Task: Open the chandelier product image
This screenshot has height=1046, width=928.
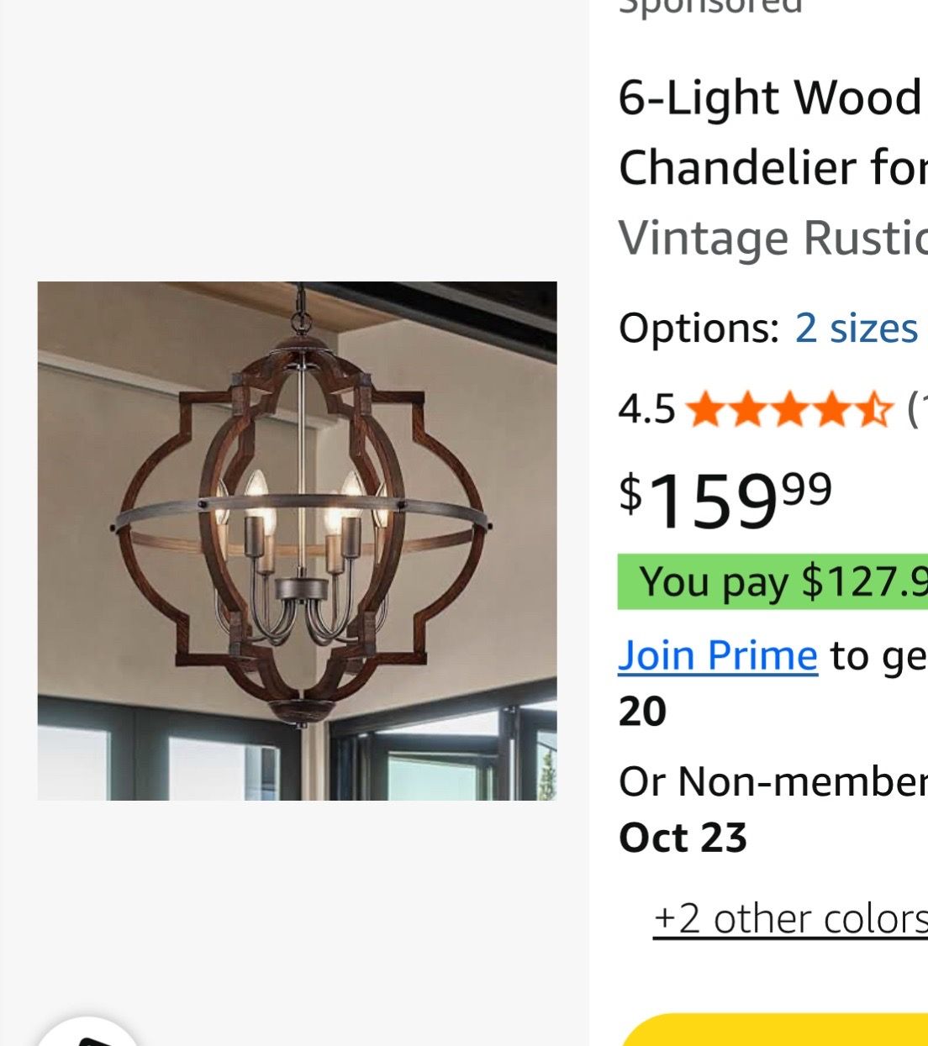Action: pyautogui.click(x=297, y=540)
